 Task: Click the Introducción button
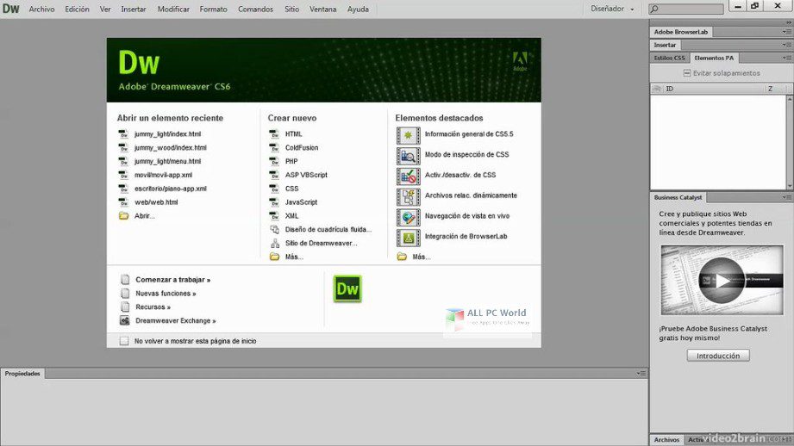(718, 356)
